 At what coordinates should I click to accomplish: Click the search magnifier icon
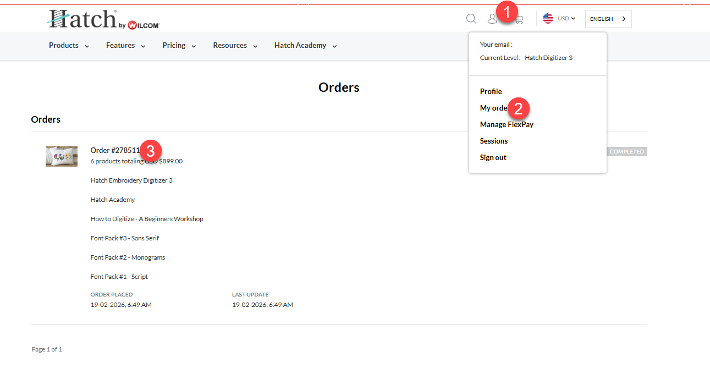tap(471, 19)
